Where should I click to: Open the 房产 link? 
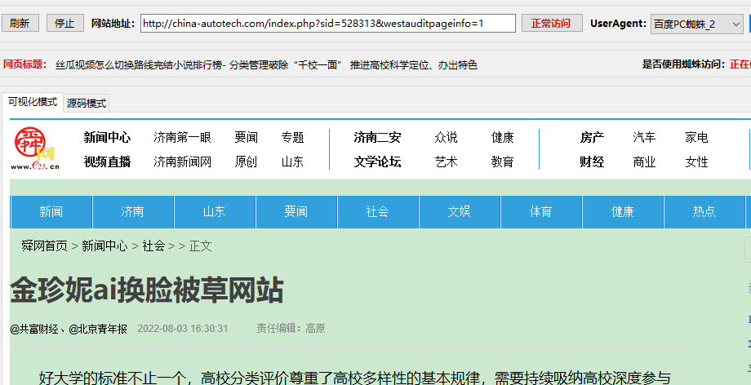pyautogui.click(x=592, y=138)
